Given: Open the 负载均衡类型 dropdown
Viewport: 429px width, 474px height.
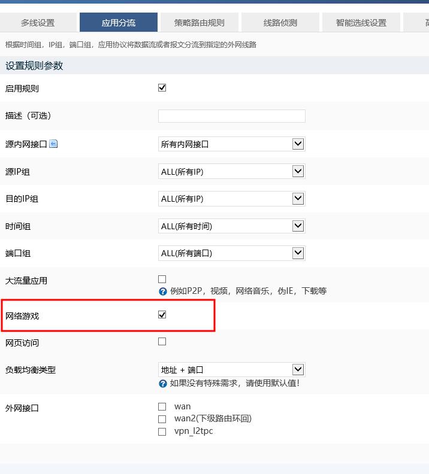Looking at the screenshot, I should click(231, 370).
